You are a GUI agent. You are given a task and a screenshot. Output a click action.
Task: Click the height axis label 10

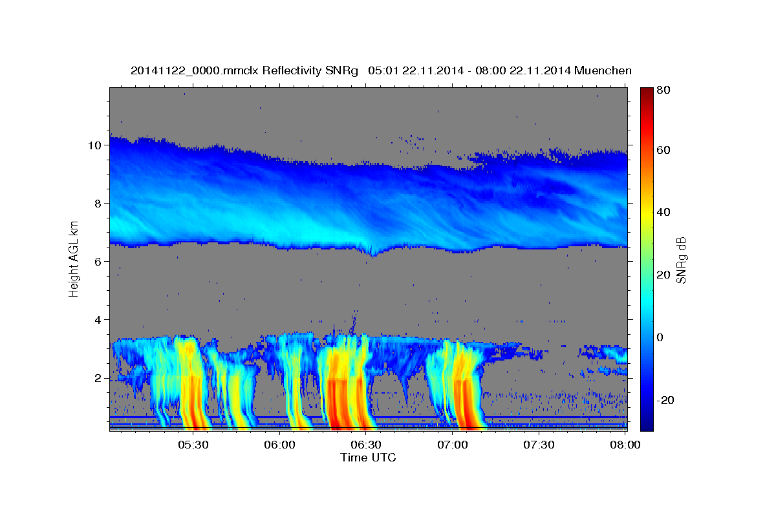(x=96, y=145)
